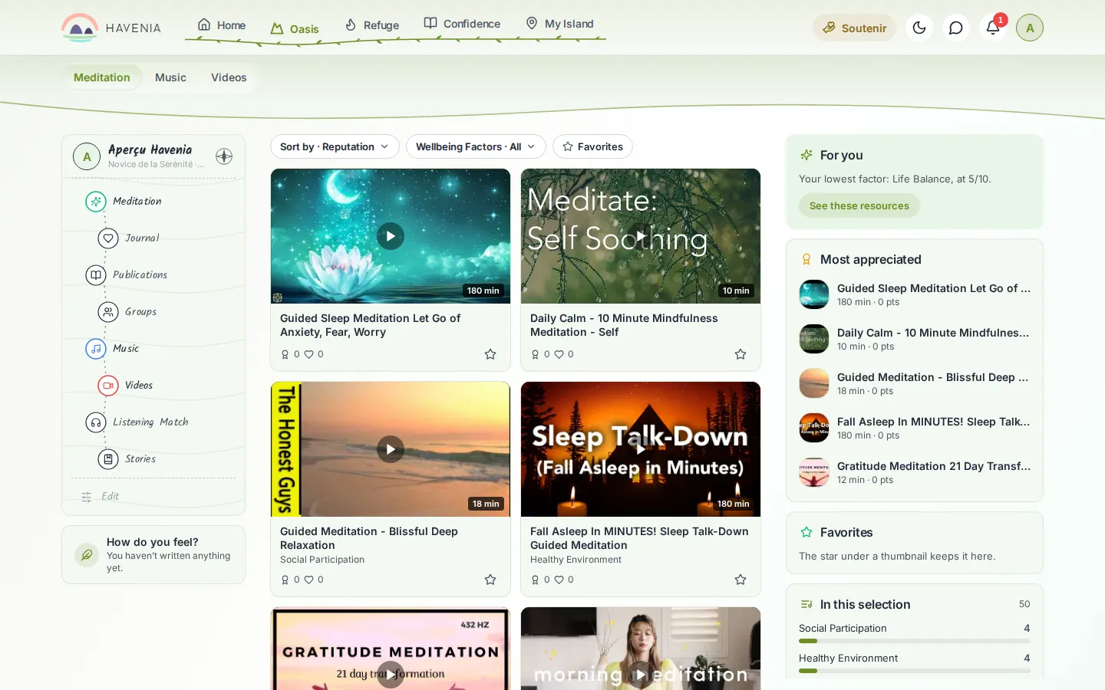
Task: Click the Edit label in sidebar
Action: [110, 497]
